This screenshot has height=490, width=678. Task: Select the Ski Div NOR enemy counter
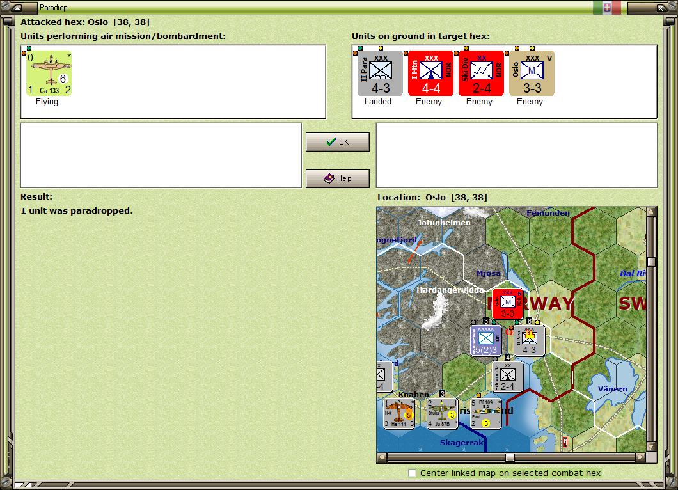[481, 73]
